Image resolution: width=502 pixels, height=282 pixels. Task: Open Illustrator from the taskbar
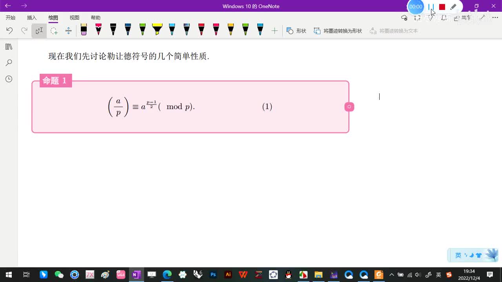click(228, 275)
